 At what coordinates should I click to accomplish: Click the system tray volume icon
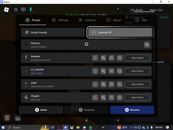(x=135, y=128)
